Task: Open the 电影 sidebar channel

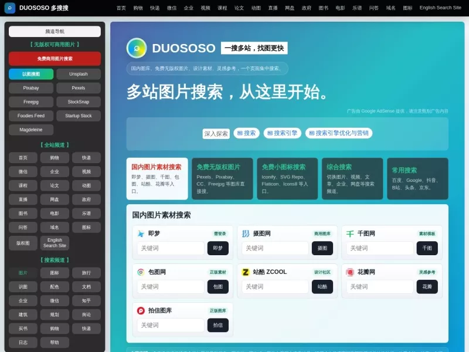Action: click(x=55, y=214)
